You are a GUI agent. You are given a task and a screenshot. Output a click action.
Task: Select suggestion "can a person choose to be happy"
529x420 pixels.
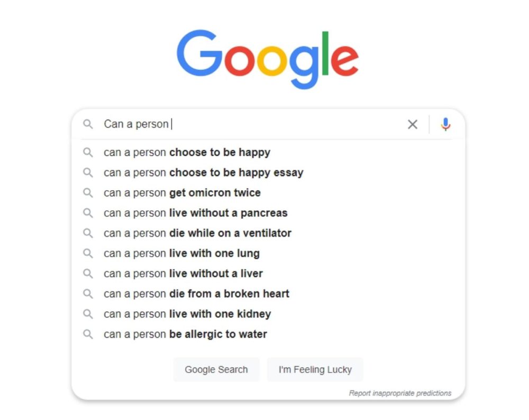coord(187,152)
